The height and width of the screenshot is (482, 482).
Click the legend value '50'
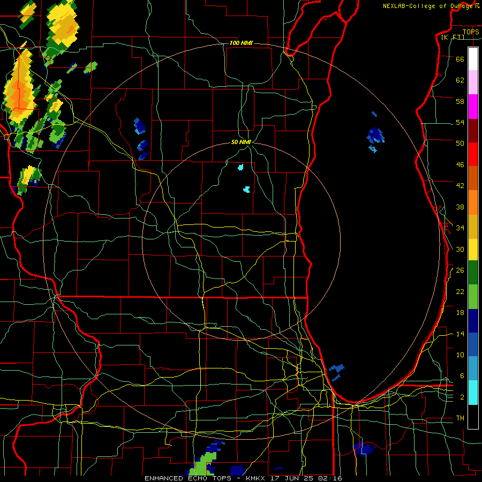click(460, 144)
